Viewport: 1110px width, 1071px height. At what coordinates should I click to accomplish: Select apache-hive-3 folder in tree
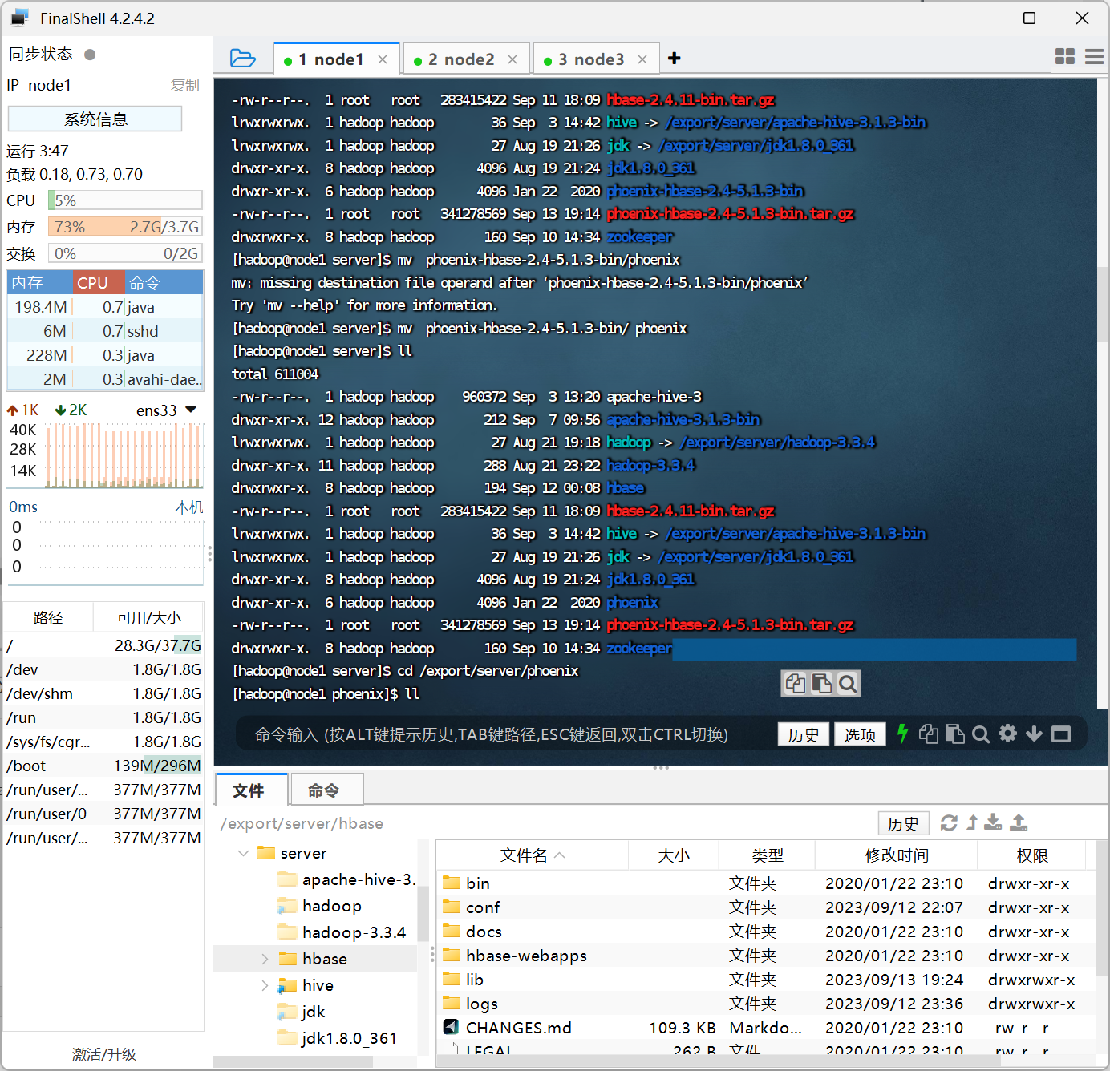point(359,879)
